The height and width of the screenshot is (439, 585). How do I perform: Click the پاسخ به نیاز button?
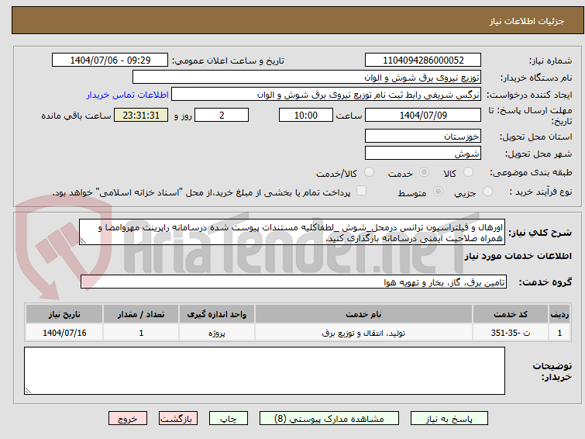tap(449, 419)
